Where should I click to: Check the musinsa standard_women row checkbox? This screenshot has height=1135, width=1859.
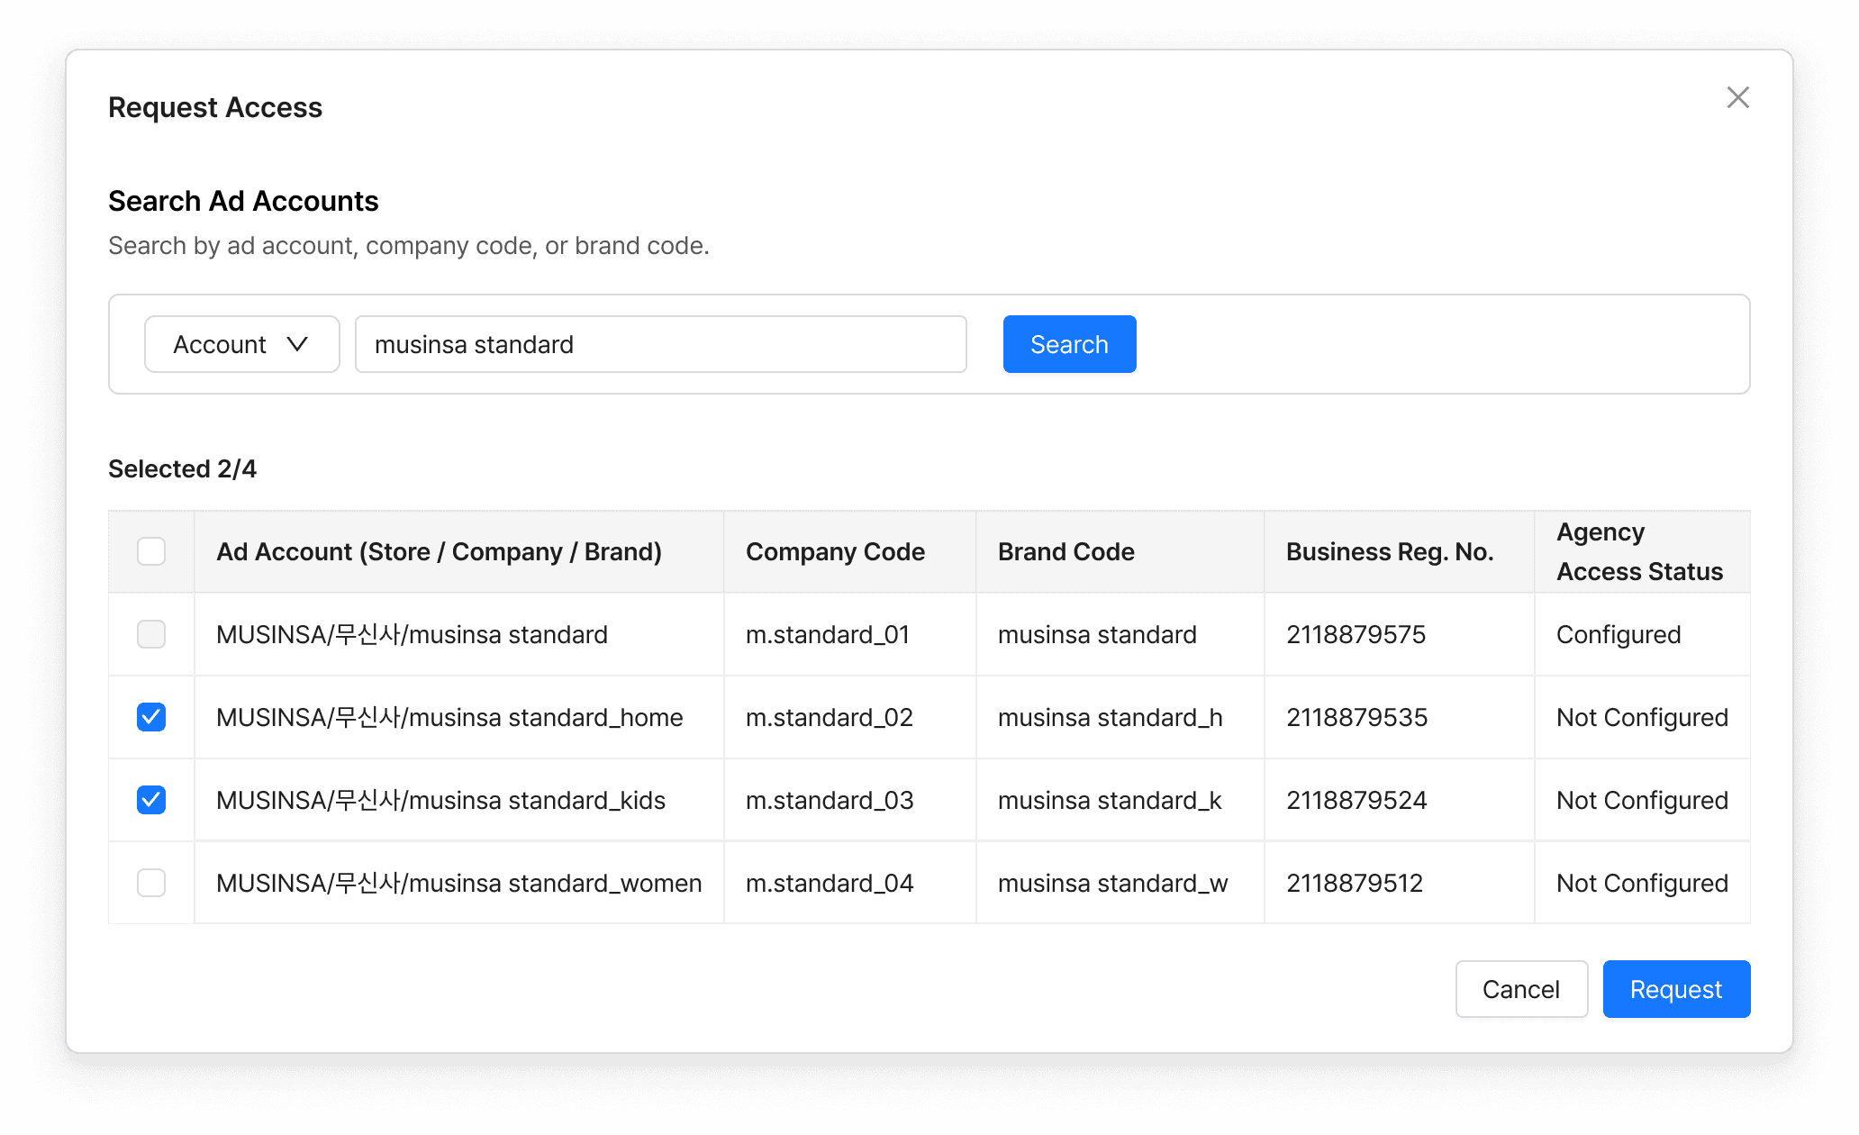coord(151,883)
